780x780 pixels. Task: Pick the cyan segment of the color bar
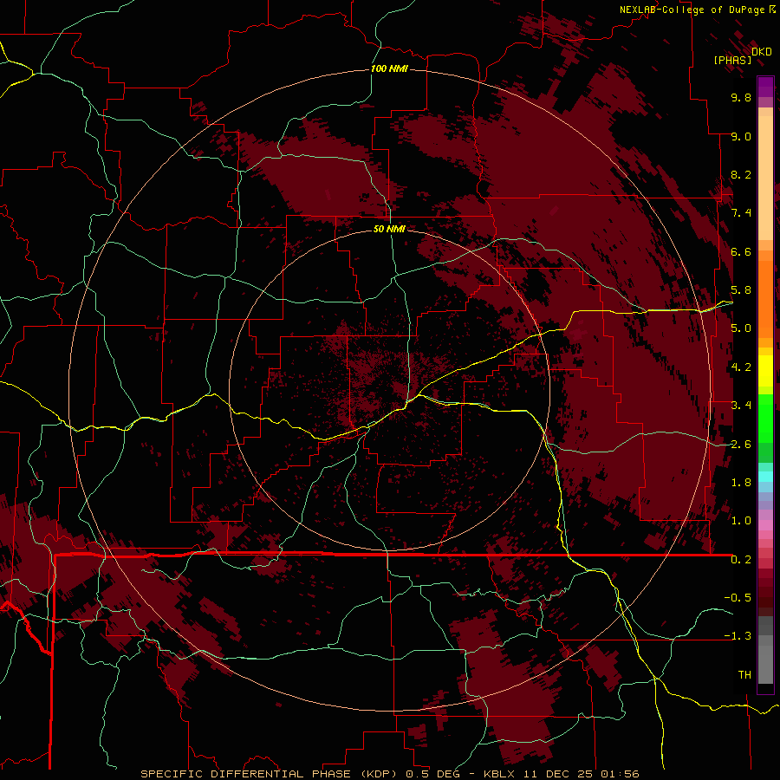pyautogui.click(x=765, y=477)
